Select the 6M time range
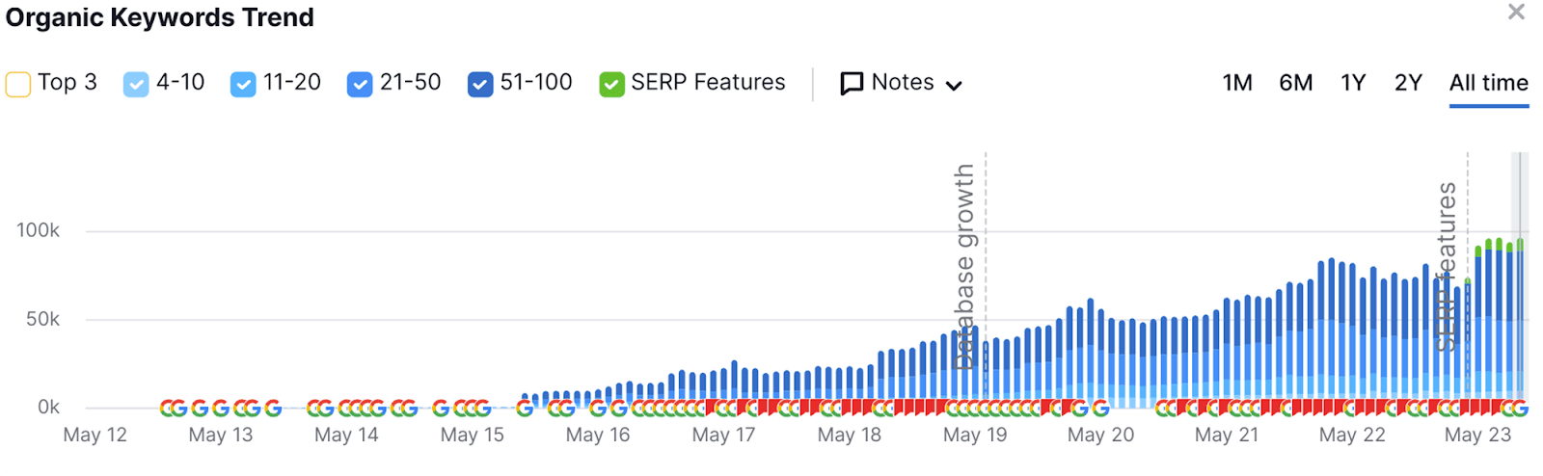 click(1295, 83)
